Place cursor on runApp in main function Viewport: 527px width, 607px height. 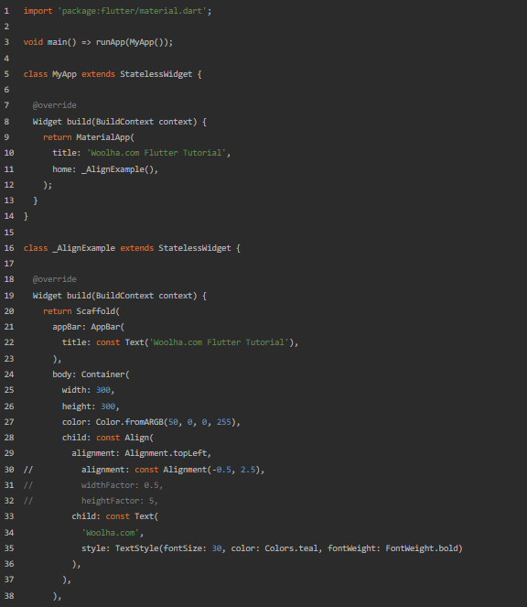pos(111,42)
